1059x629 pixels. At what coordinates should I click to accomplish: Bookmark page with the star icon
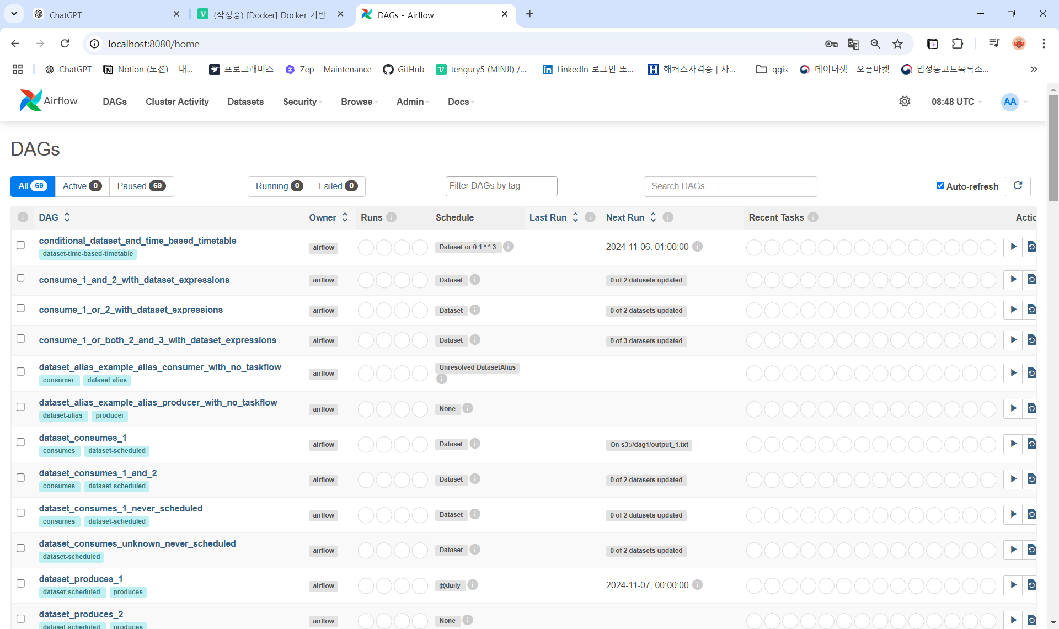pyautogui.click(x=898, y=44)
